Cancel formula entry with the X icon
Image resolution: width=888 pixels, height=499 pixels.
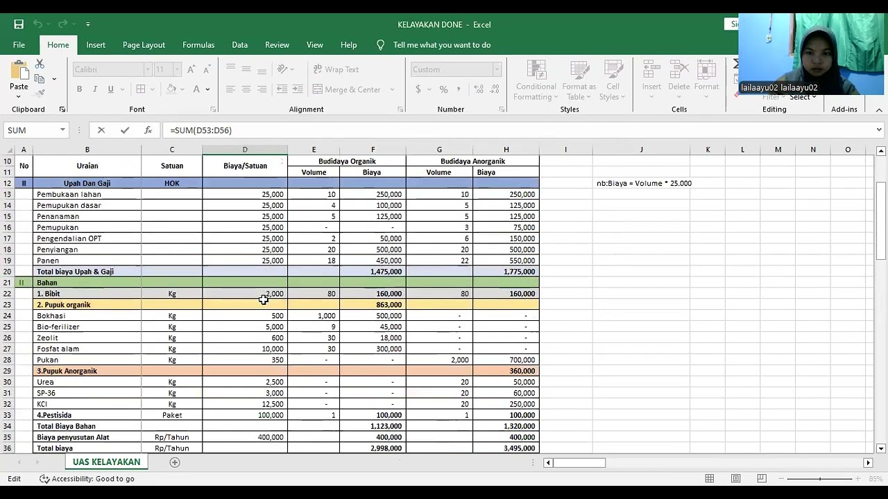point(101,130)
